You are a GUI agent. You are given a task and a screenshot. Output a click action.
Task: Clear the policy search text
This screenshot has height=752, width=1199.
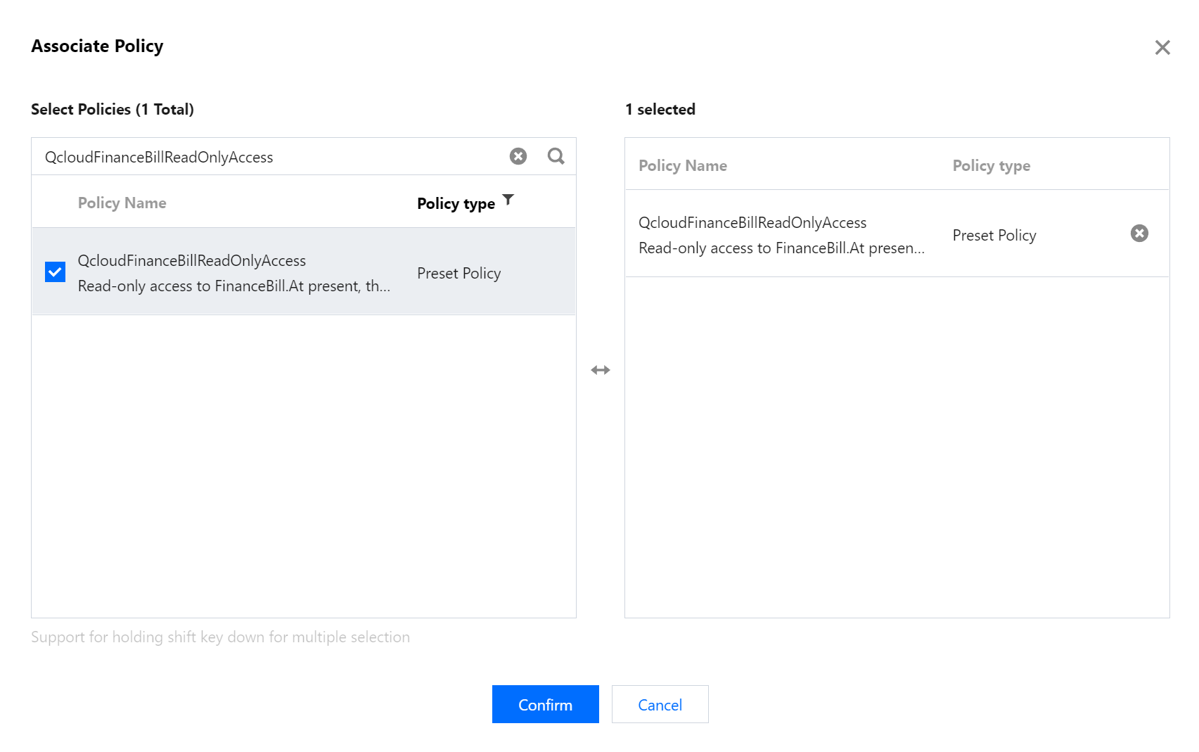click(518, 156)
